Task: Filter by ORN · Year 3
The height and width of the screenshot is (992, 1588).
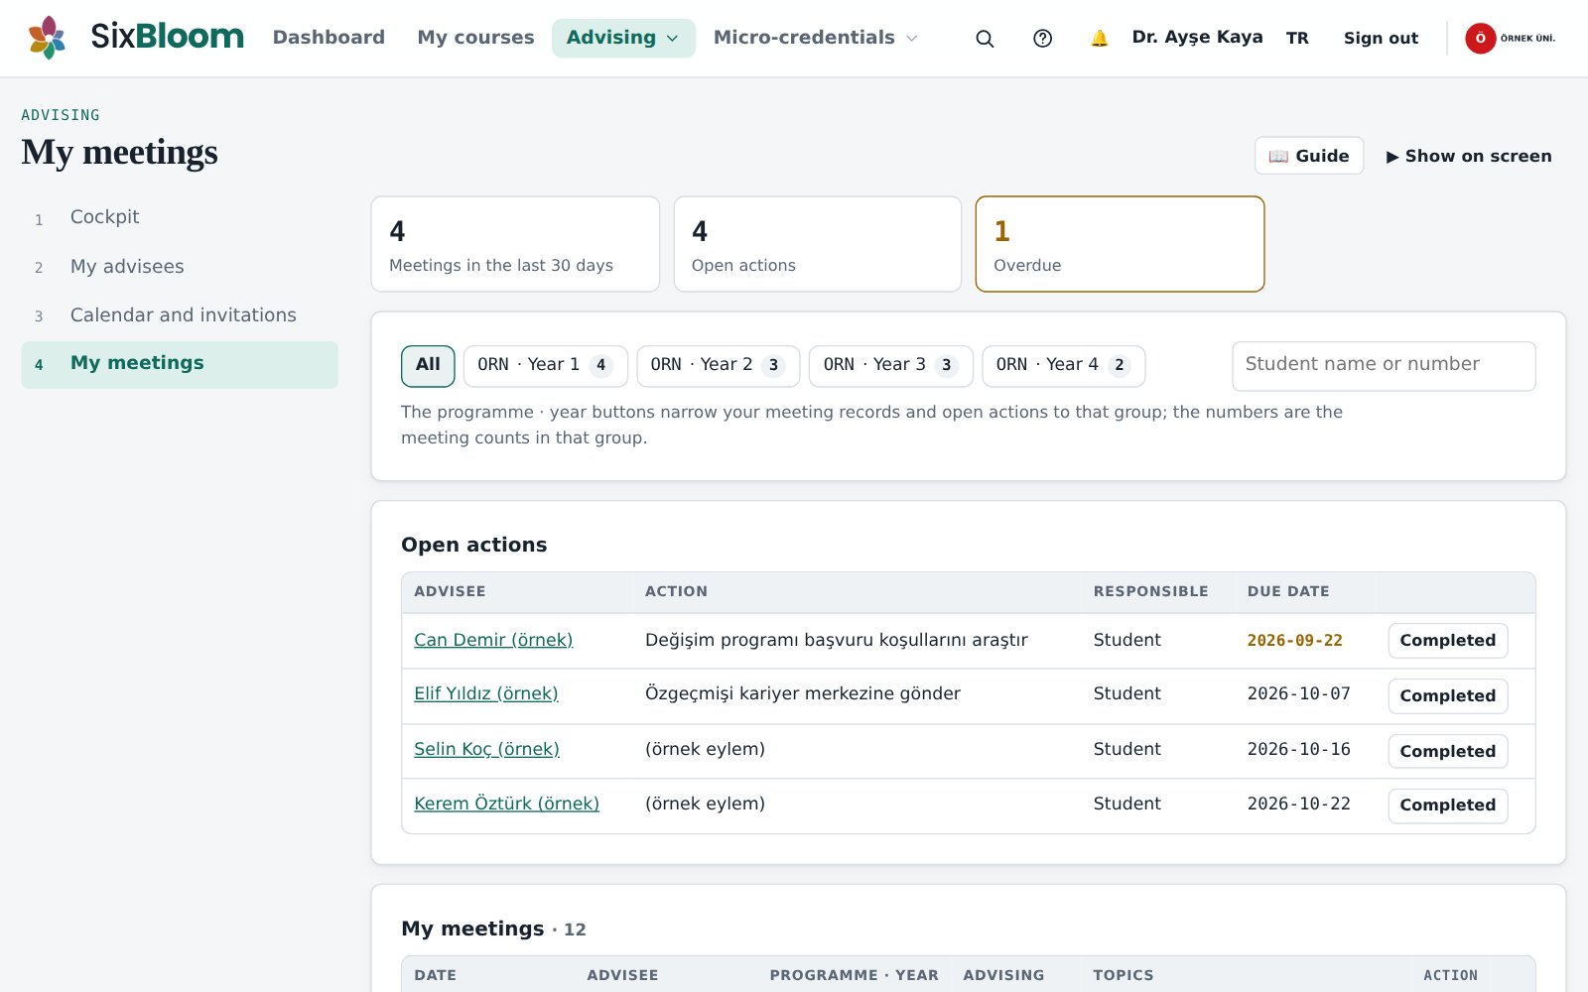Action: (890, 365)
